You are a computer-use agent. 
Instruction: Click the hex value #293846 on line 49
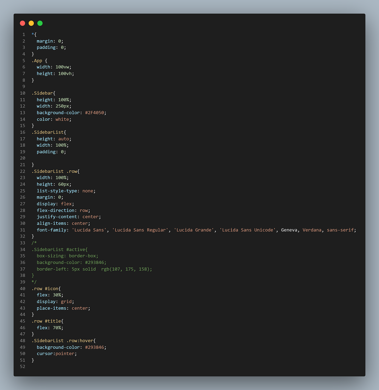(94, 347)
